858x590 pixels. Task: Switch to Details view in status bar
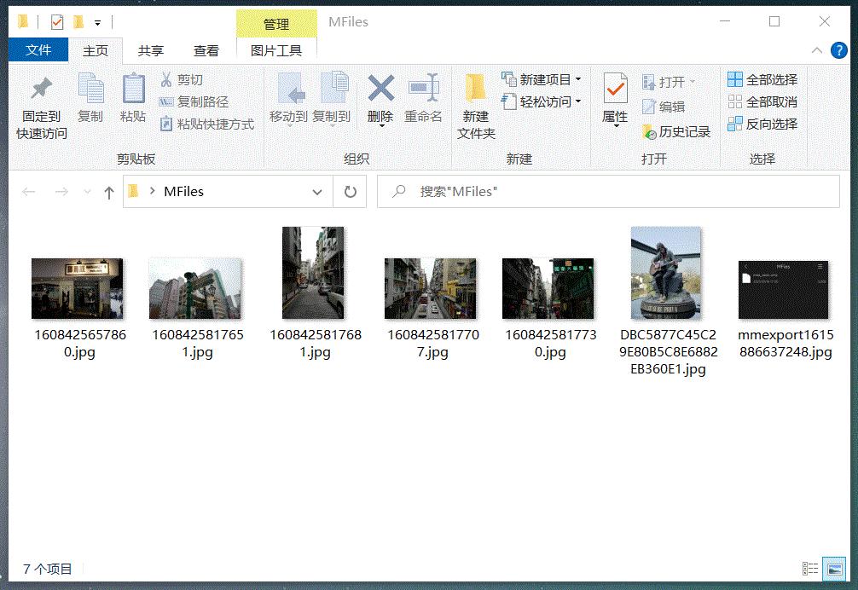click(810, 570)
